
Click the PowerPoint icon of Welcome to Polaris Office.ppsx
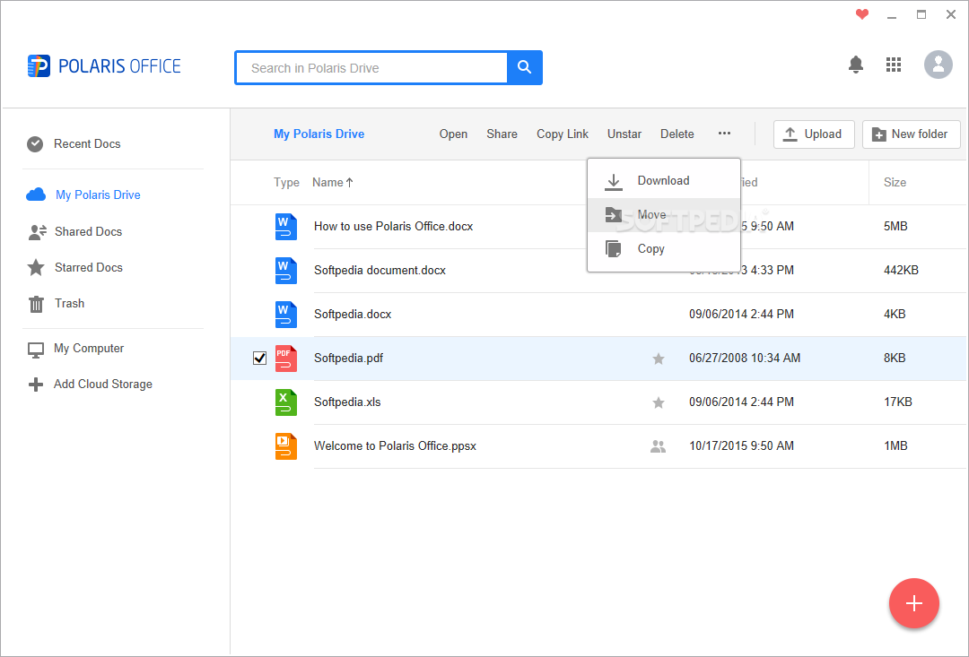coord(285,445)
